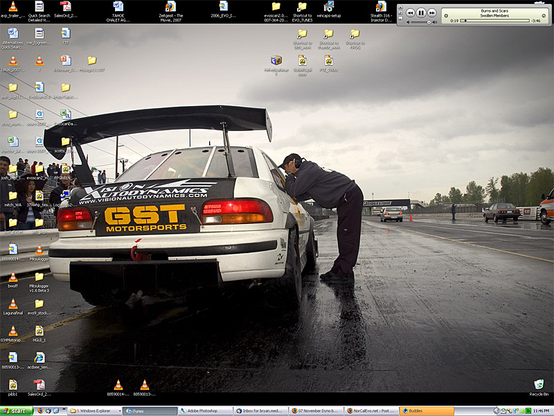This screenshot has height=416, width=554.
Task: Open the evoscan2.0 folder in the top row
Action: 276,11
